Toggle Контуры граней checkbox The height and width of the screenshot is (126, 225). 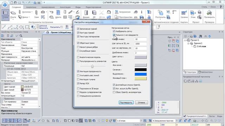pos(78,33)
